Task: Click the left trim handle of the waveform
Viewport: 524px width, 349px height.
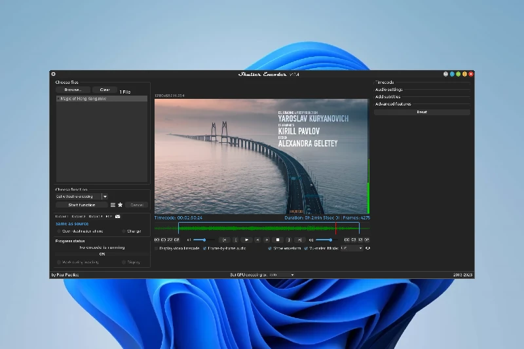Action: (x=178, y=228)
